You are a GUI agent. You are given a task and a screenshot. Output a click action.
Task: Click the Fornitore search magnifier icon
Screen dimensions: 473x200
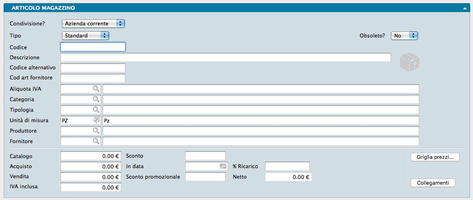tap(96, 141)
